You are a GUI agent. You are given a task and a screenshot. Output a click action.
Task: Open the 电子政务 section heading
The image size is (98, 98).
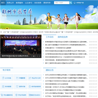click(7, 70)
